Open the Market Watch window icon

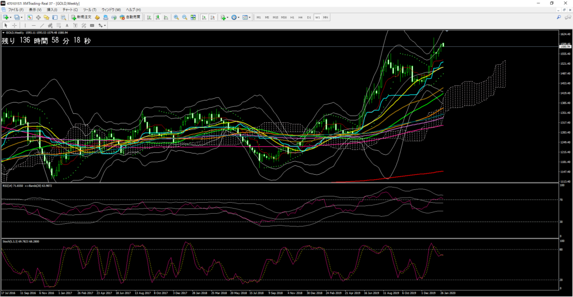tap(30, 17)
